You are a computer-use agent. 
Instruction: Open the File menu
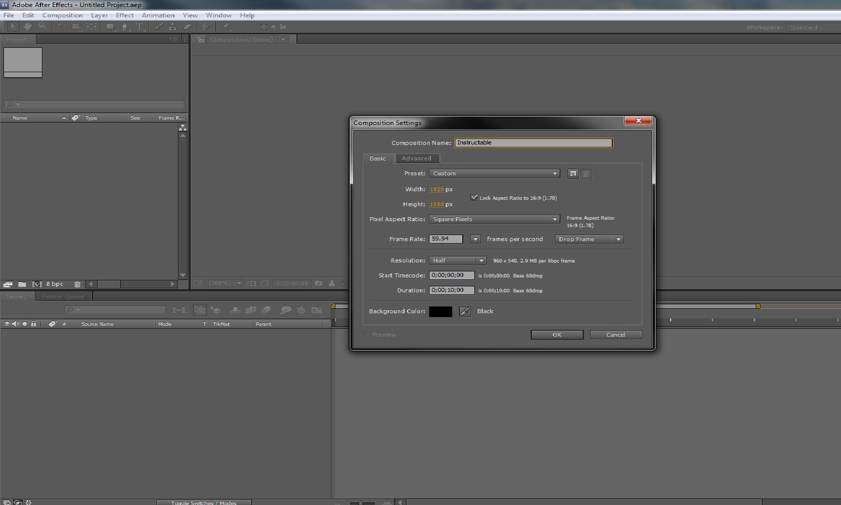(9, 15)
